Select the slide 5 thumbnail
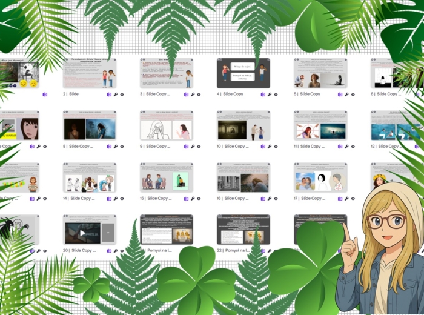 pos(320,73)
